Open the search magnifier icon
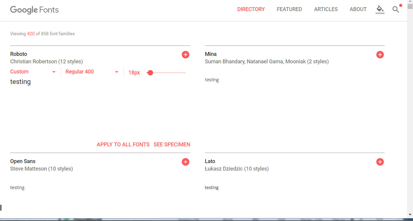The image size is (413, 221). point(396,10)
